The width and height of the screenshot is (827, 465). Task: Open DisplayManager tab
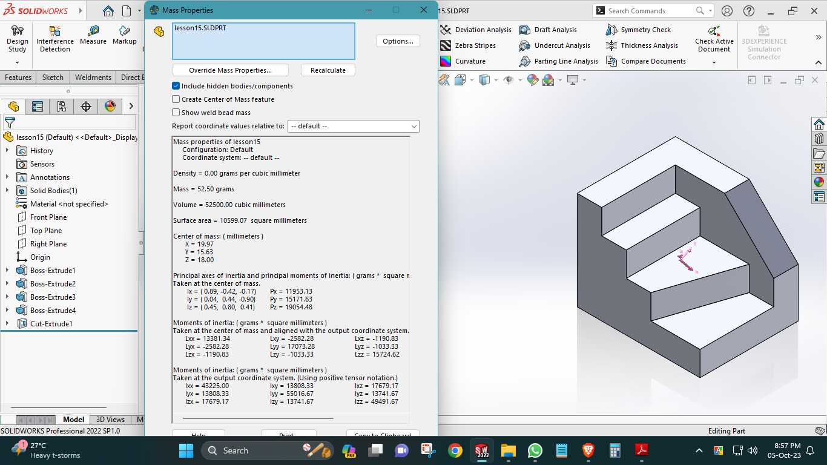(110, 107)
